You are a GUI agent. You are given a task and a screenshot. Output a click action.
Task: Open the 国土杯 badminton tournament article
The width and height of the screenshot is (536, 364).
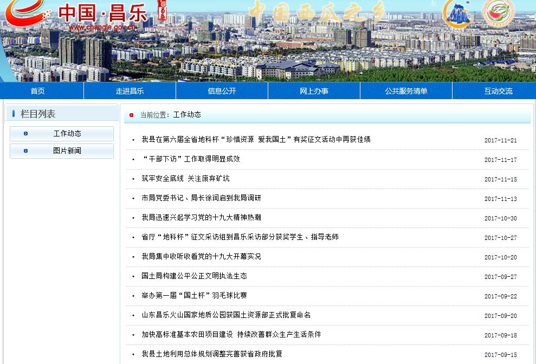194,296
